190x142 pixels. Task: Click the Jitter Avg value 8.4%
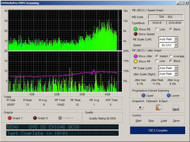(173, 84)
